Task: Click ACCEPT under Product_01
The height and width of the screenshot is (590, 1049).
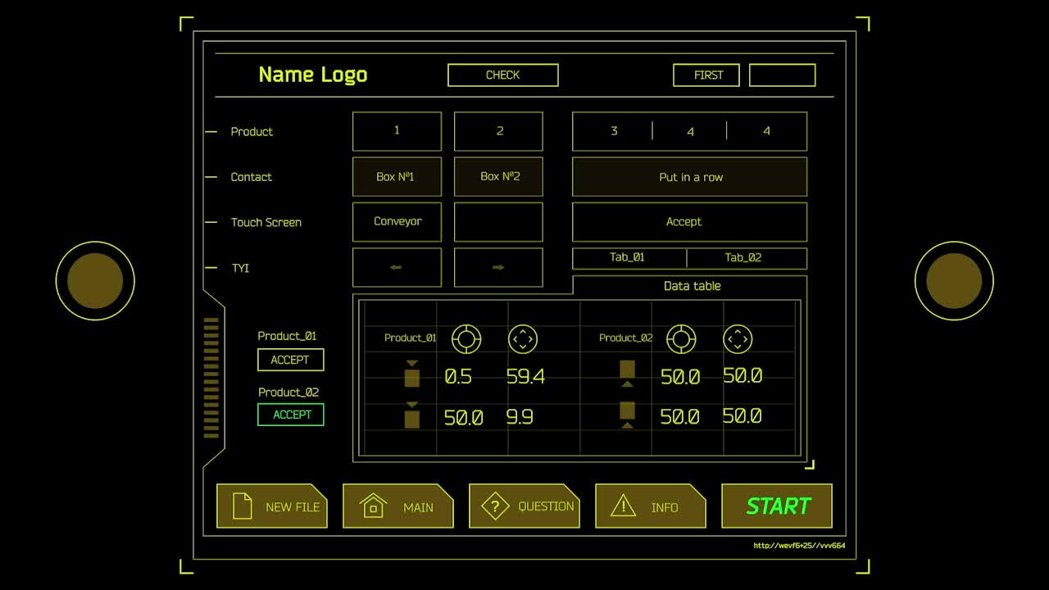Action: [291, 360]
